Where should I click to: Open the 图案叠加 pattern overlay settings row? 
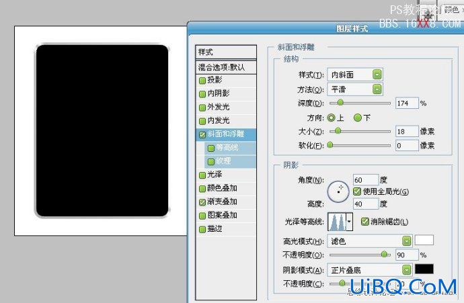click(x=227, y=215)
